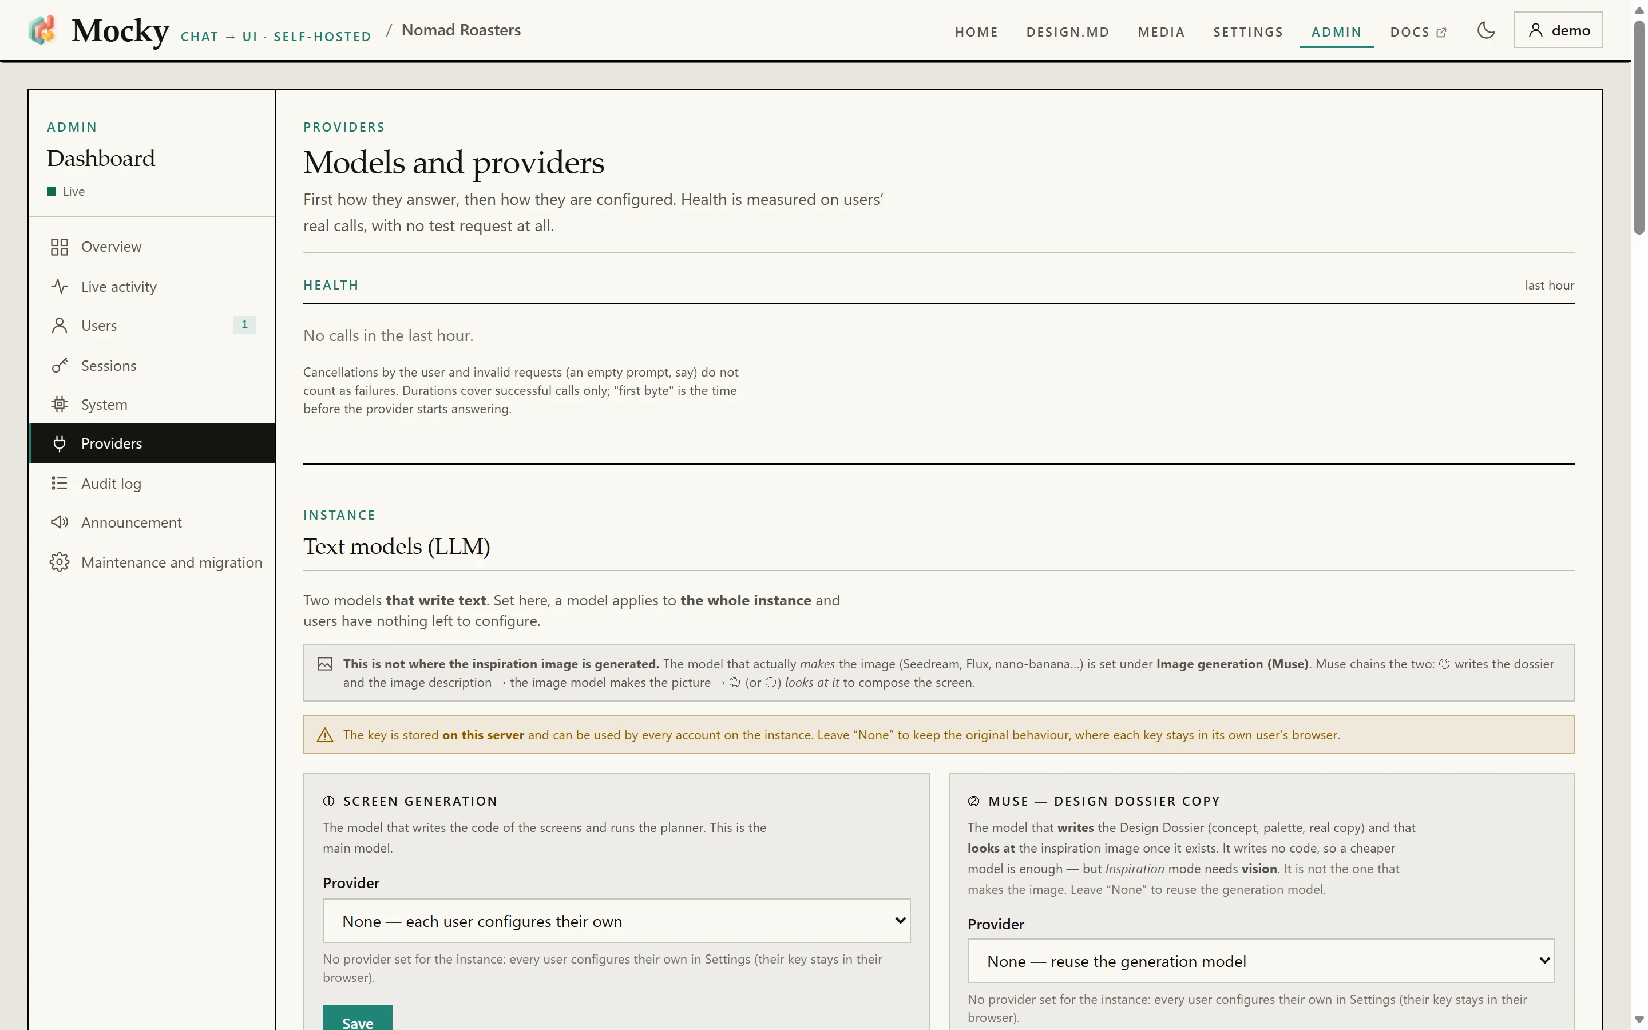Click the Sessions key icon
This screenshot has width=1648, height=1030.
[x=60, y=365]
